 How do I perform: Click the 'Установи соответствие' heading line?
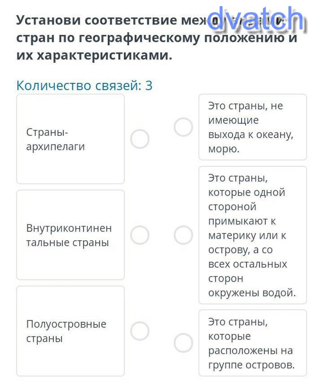109,20
